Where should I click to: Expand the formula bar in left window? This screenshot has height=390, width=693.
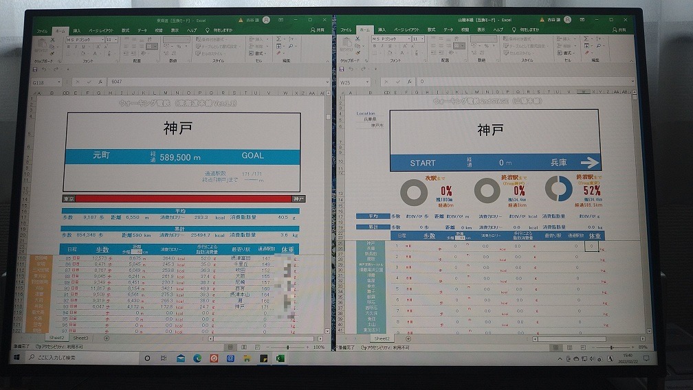[327, 82]
